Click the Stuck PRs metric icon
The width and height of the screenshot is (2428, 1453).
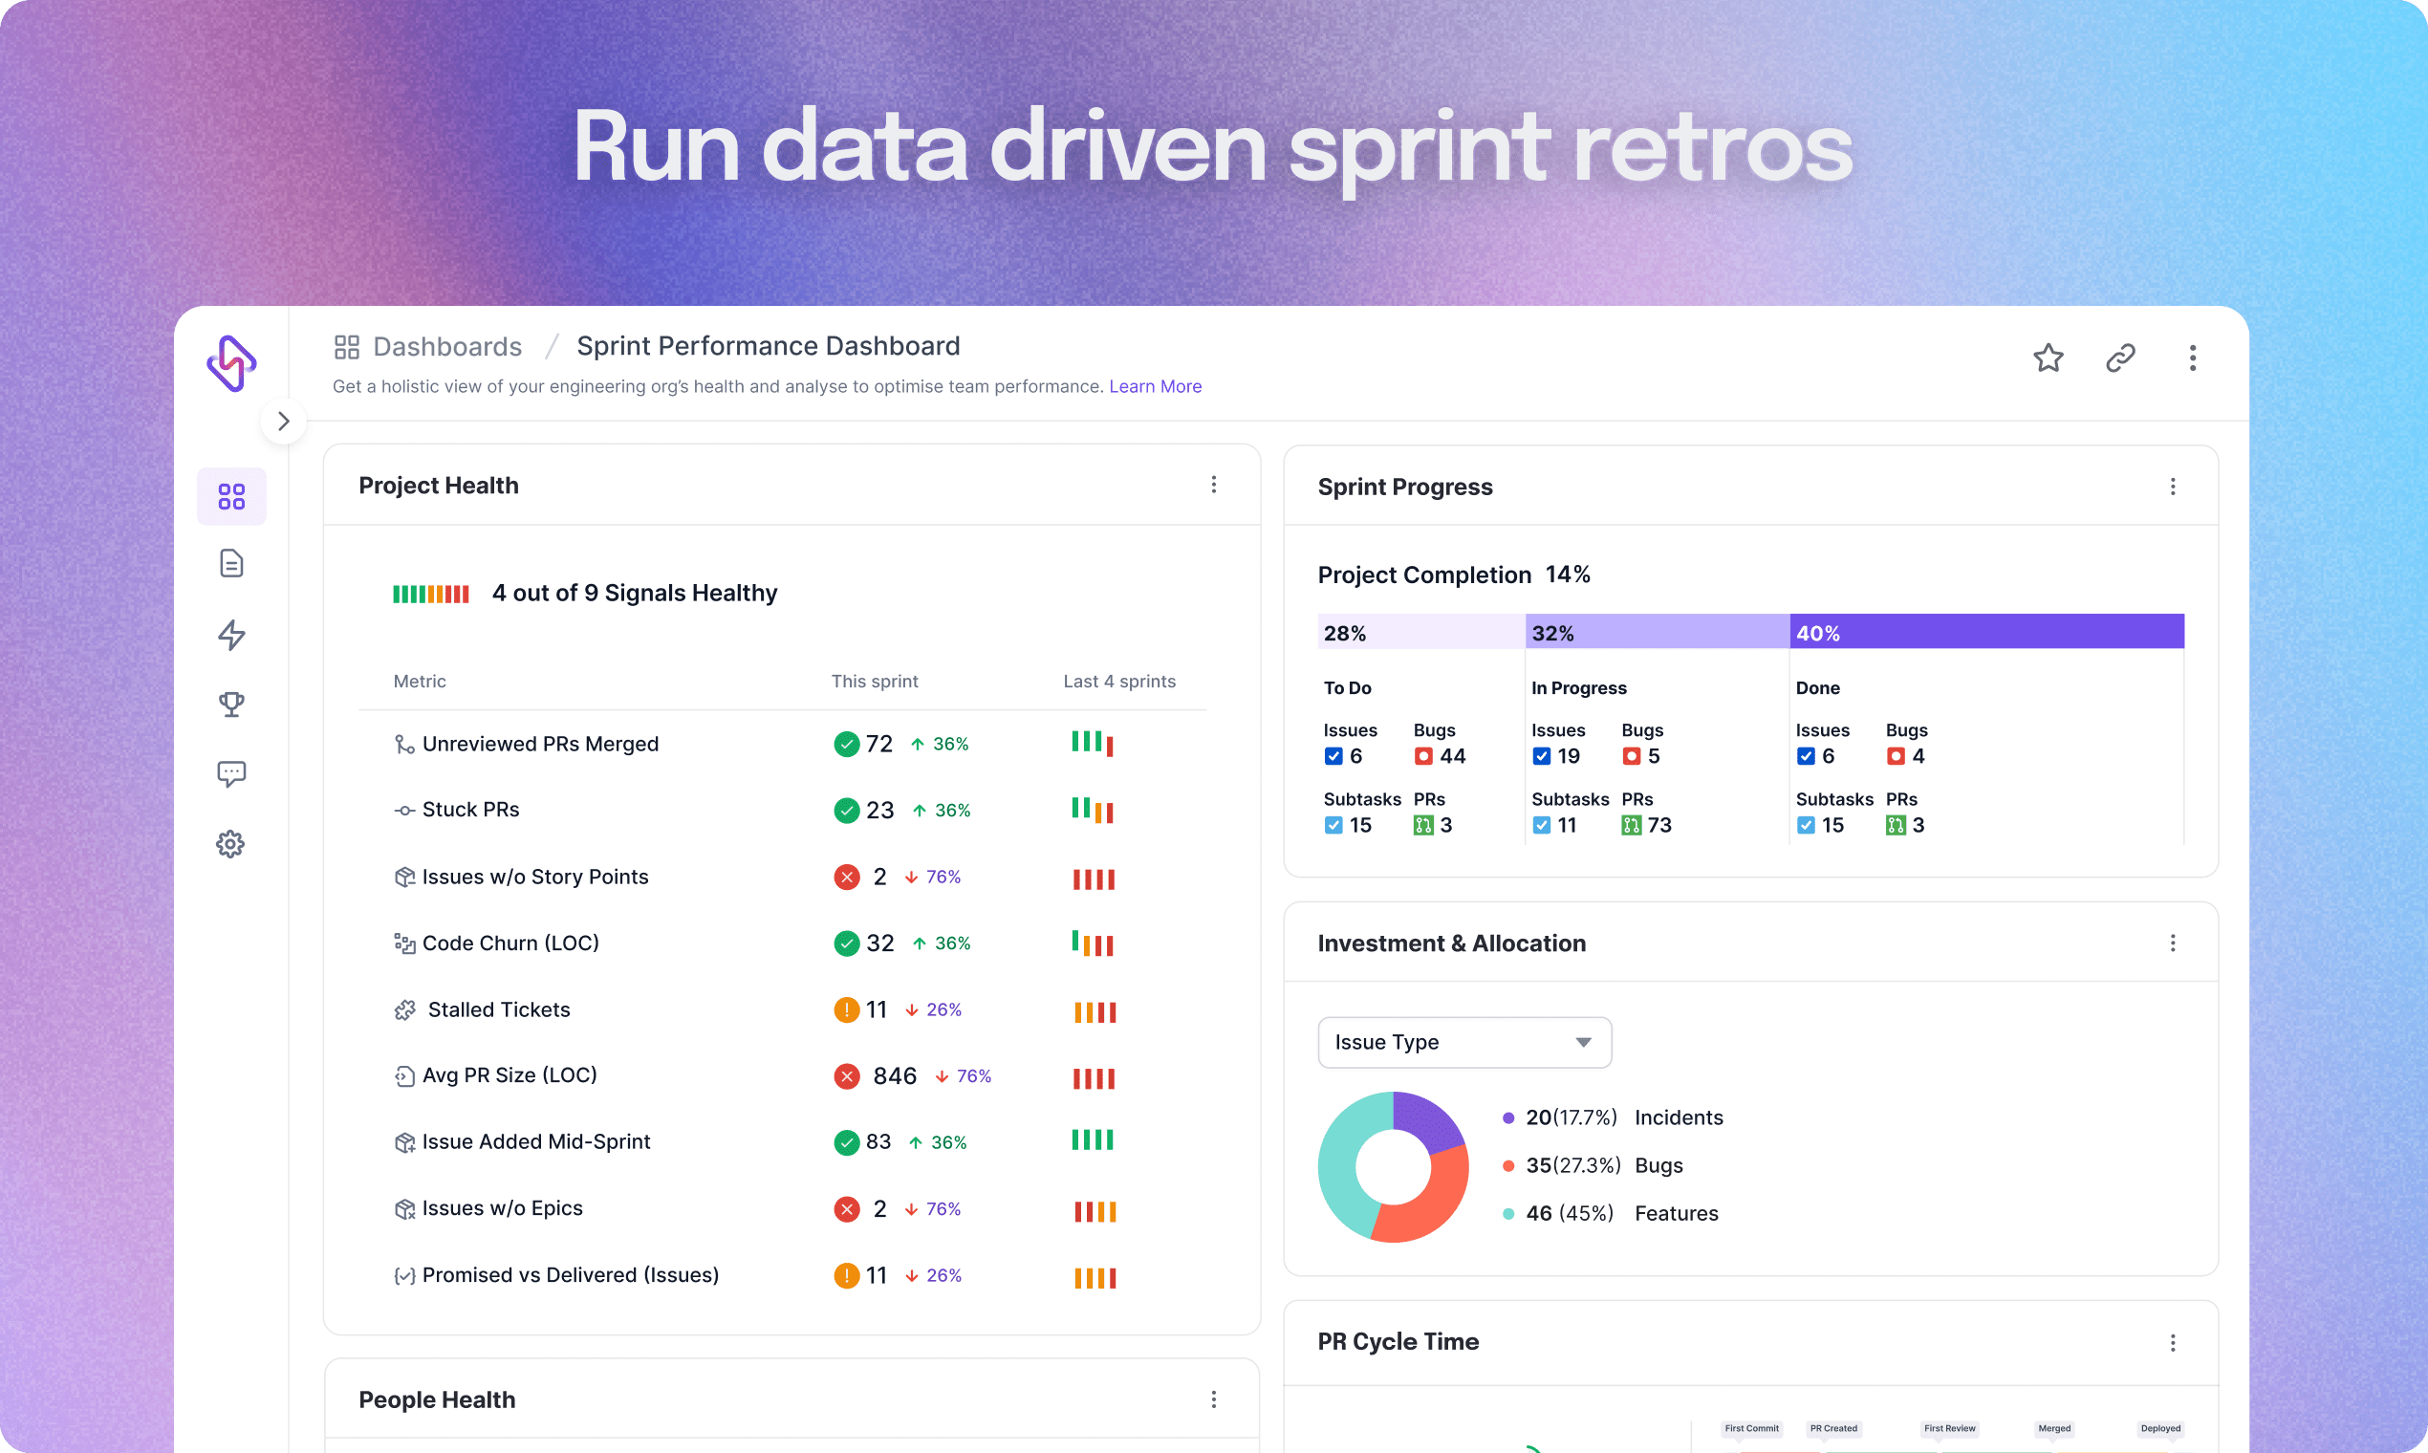[x=404, y=810]
